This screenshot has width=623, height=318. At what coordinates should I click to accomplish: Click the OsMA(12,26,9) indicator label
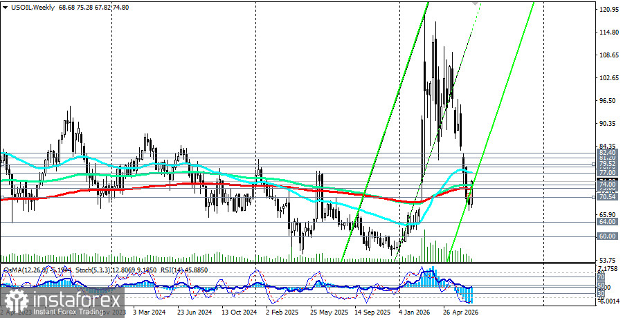pos(24,270)
